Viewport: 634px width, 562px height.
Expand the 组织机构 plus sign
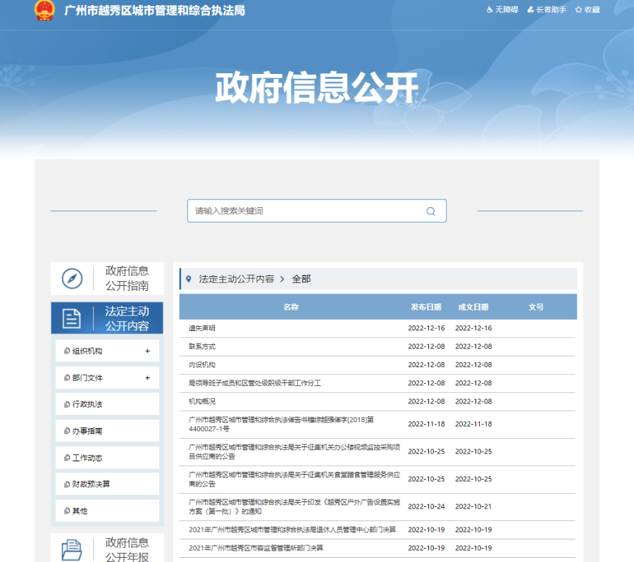click(147, 351)
